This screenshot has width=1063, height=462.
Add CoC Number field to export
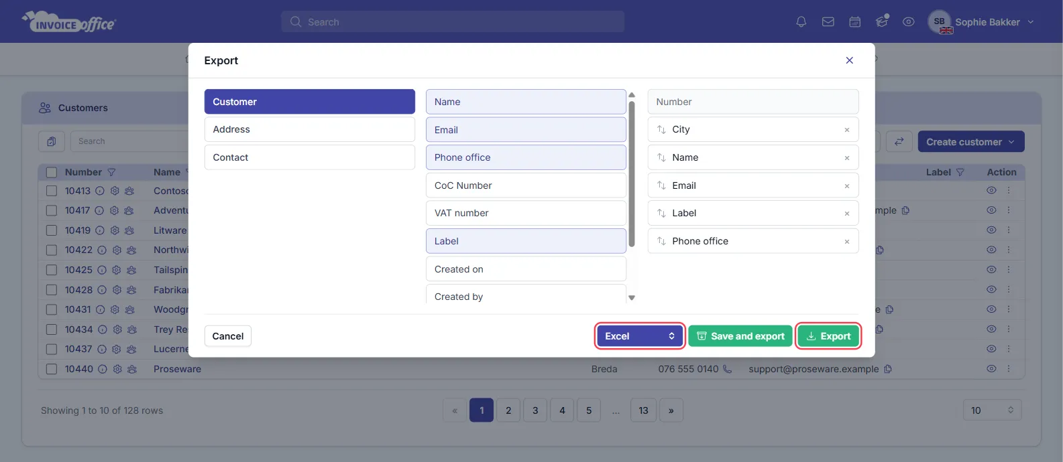(x=526, y=185)
